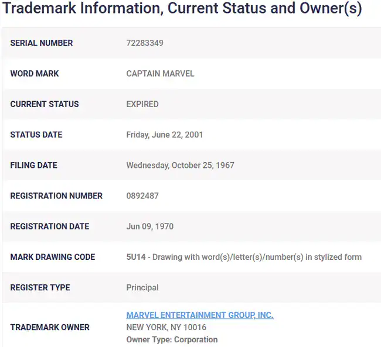Click the CURRENT STATUS label

pos(45,104)
